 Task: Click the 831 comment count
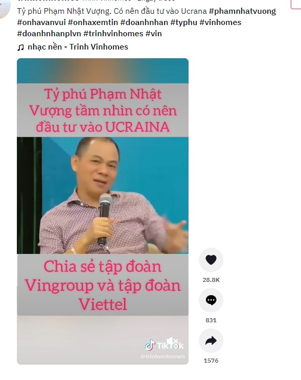(211, 320)
